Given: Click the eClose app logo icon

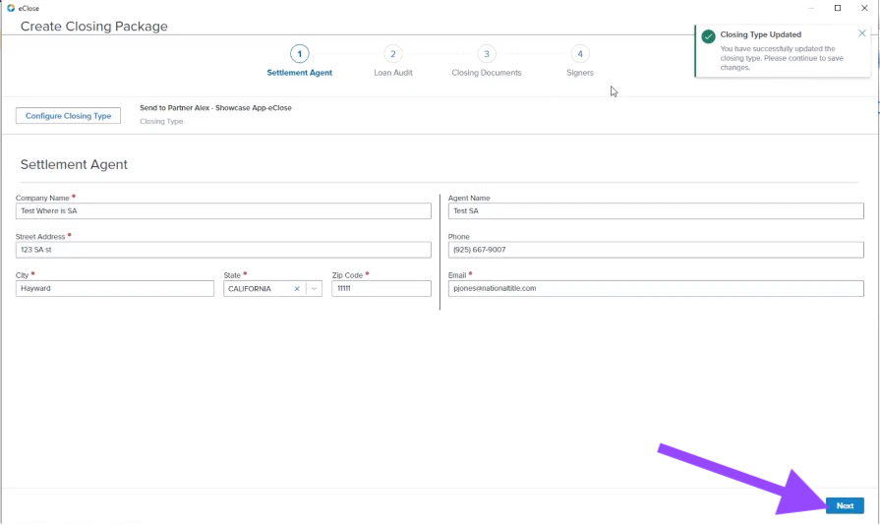Looking at the screenshot, I should point(11,8).
